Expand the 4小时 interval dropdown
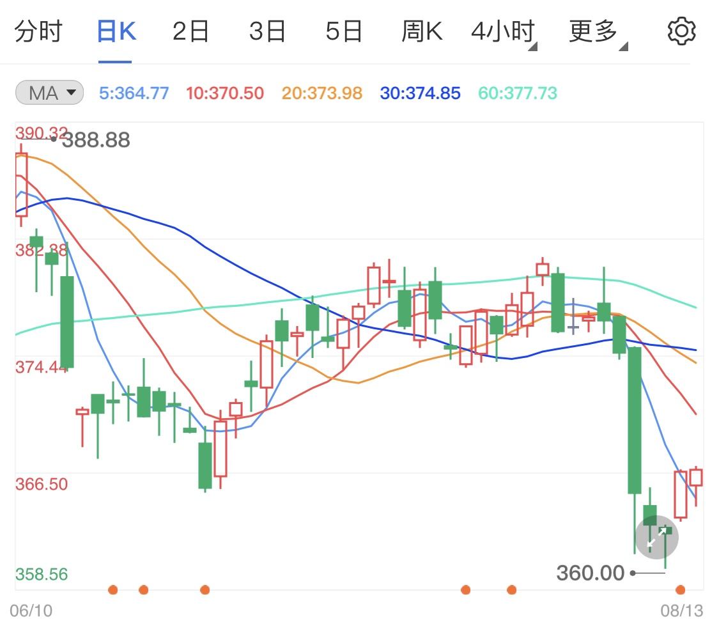This screenshot has height=631, width=719. click(x=504, y=32)
